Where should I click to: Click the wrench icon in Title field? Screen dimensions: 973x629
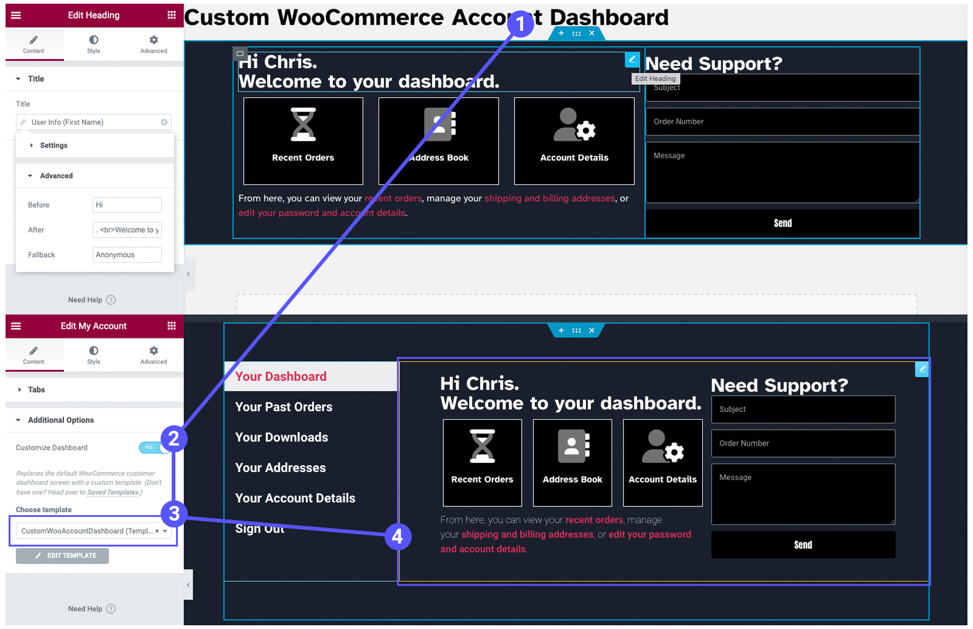(23, 122)
